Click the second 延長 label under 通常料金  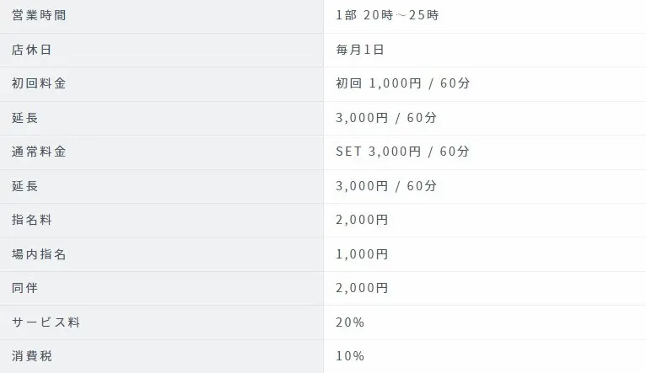pos(24,186)
